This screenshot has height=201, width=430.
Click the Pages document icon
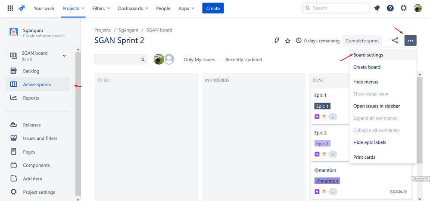[13, 151]
